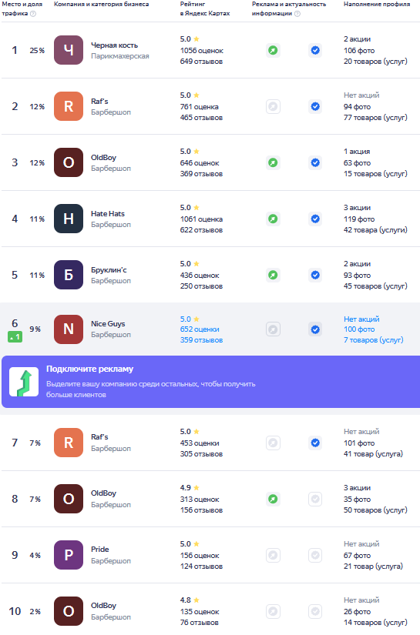Click the help icon next to 'трафика' header
This screenshot has height=635, width=420.
click(x=33, y=14)
